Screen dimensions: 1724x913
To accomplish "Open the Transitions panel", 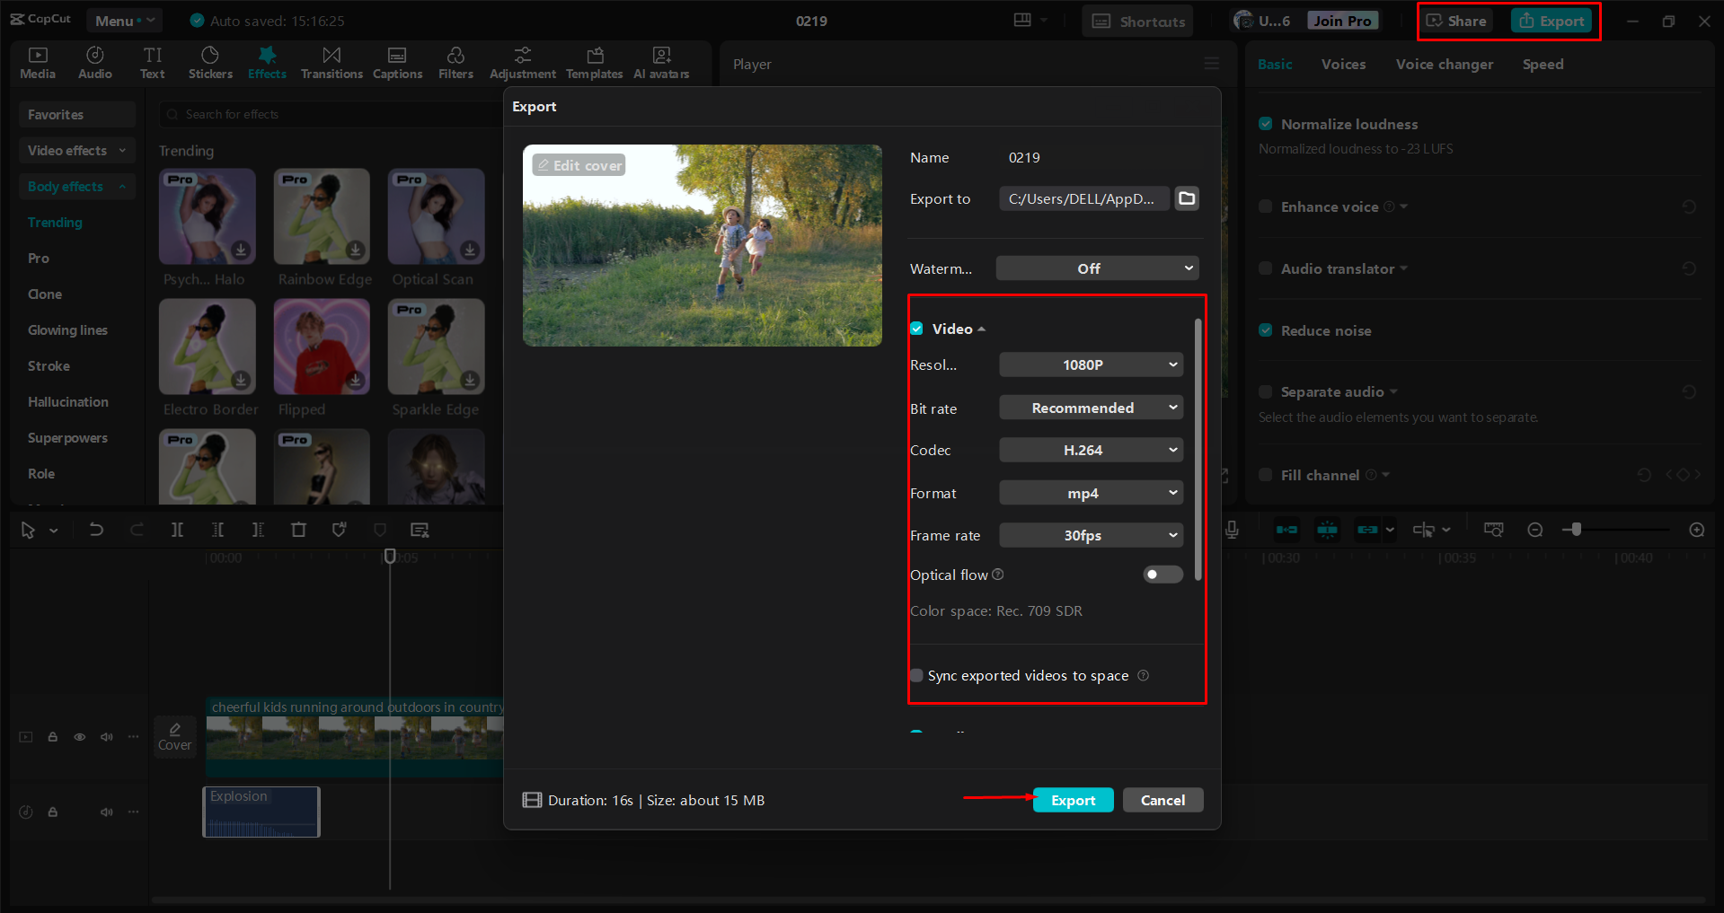I will pos(332,63).
